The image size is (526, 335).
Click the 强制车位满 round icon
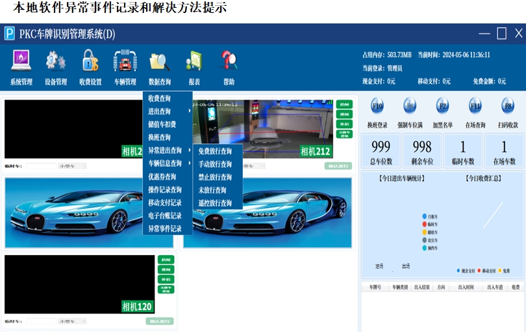tap(410, 106)
